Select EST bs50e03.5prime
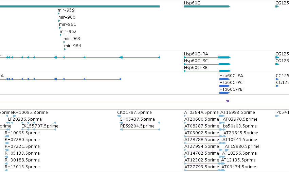Screen dimensions: 289x172 (240, 126)
